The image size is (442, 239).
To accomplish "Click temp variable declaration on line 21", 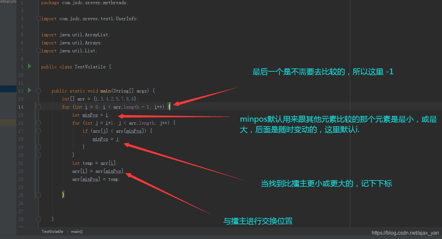I will (x=87, y=163).
